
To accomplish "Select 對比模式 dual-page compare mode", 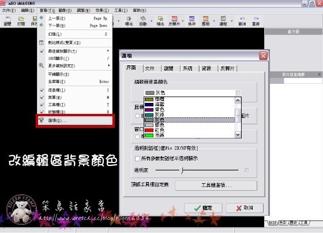I will click(x=75, y=43).
